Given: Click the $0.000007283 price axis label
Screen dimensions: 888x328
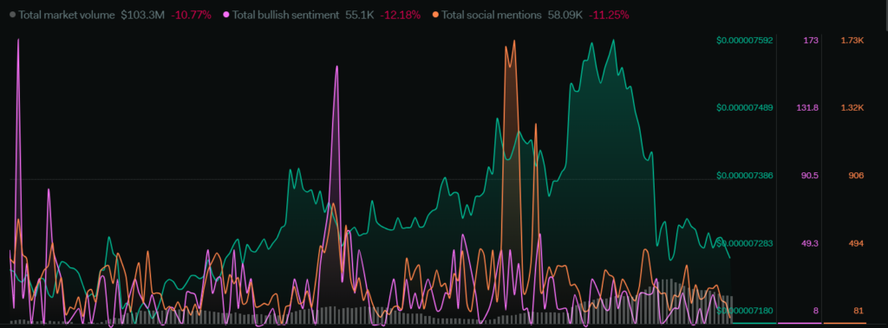Looking at the screenshot, I should point(745,243).
